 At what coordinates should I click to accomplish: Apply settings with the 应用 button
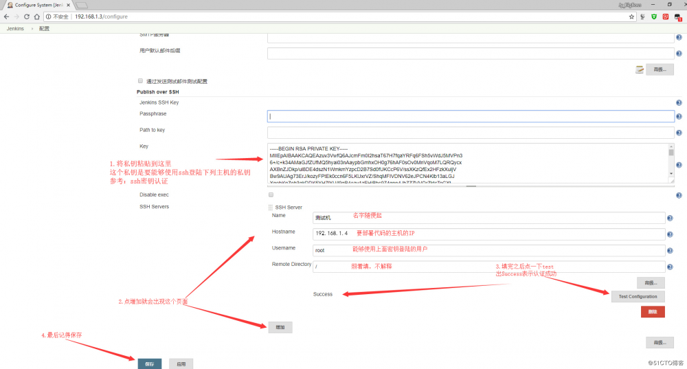(181, 364)
